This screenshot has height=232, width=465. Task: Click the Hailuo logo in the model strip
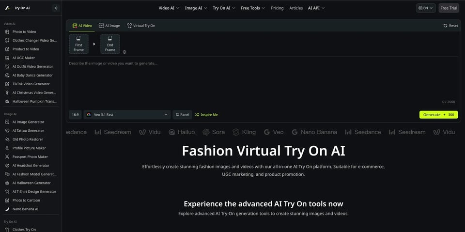tap(182, 132)
